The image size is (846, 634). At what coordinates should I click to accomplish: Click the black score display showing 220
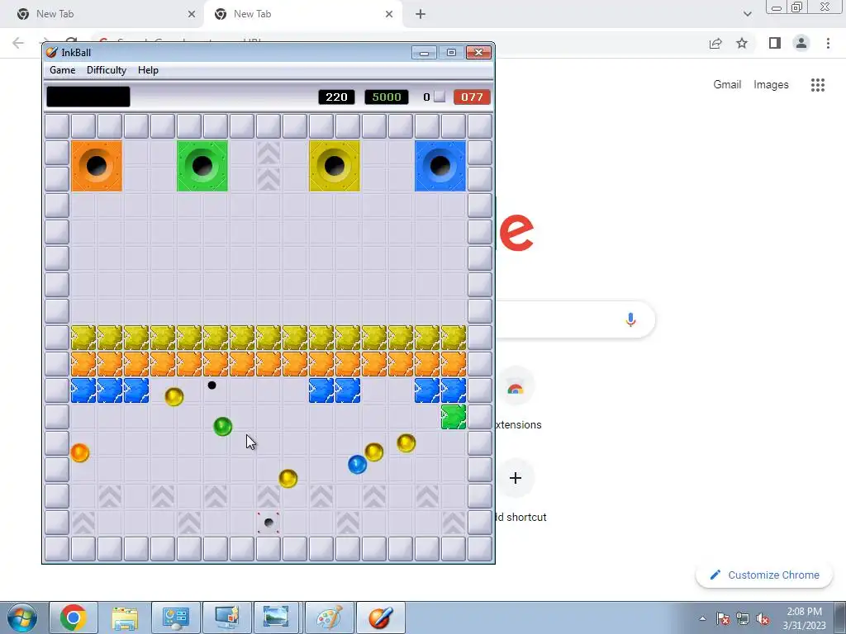click(337, 97)
